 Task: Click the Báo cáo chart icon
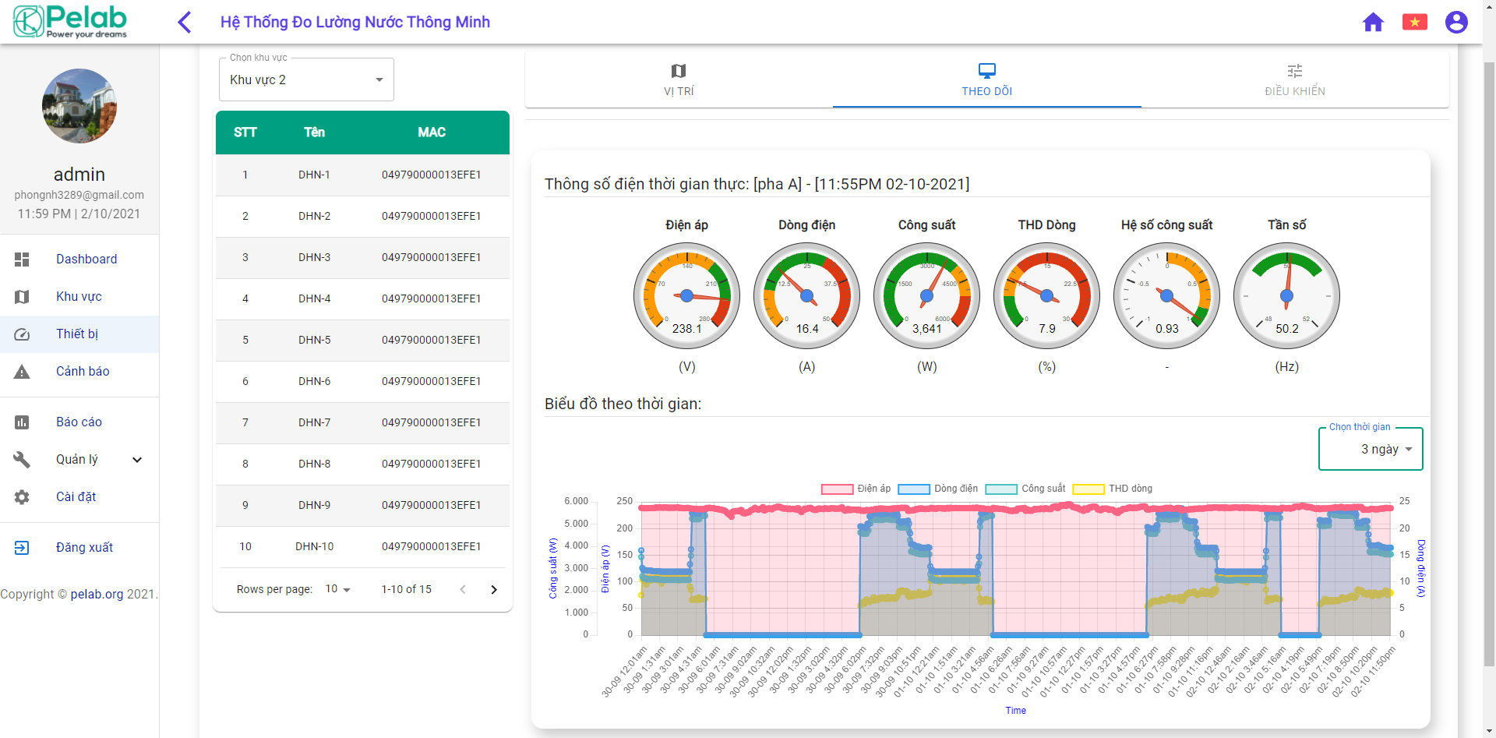pos(22,422)
